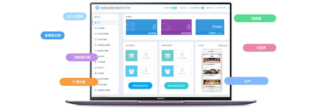Click the 采购商功能 pill label

coord(82,57)
